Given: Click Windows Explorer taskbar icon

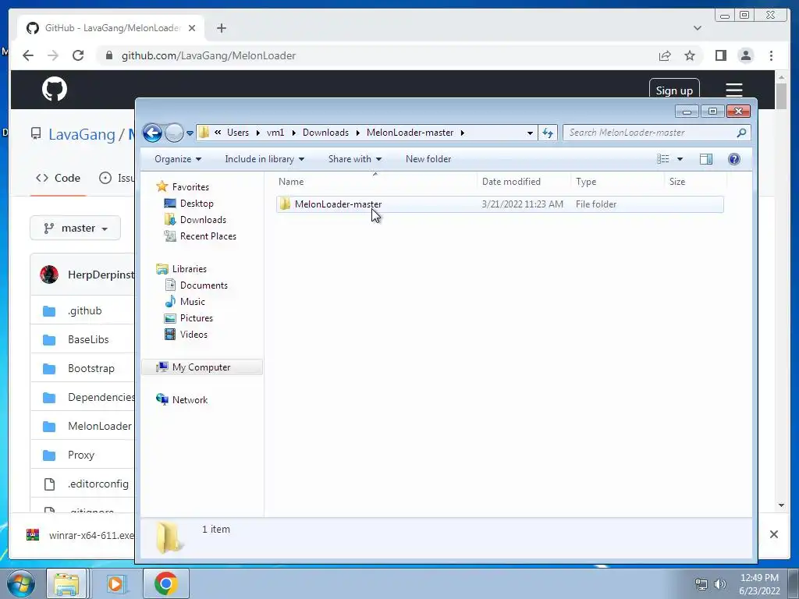Looking at the screenshot, I should tap(67, 583).
